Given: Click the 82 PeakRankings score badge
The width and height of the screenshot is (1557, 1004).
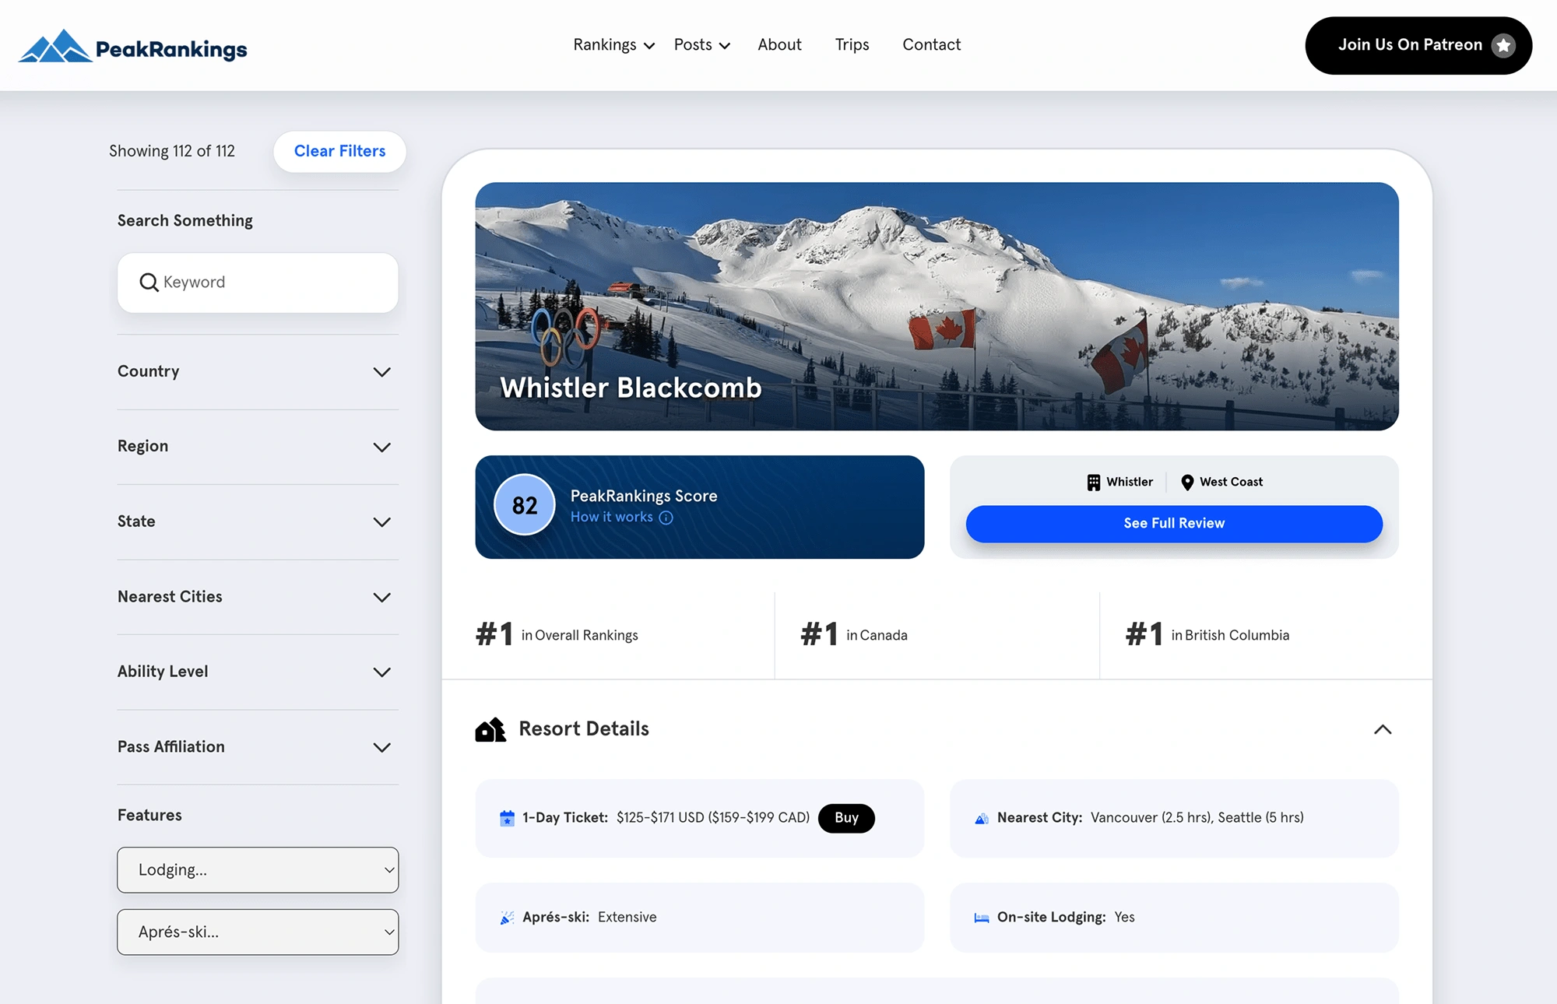Looking at the screenshot, I should 525,506.
